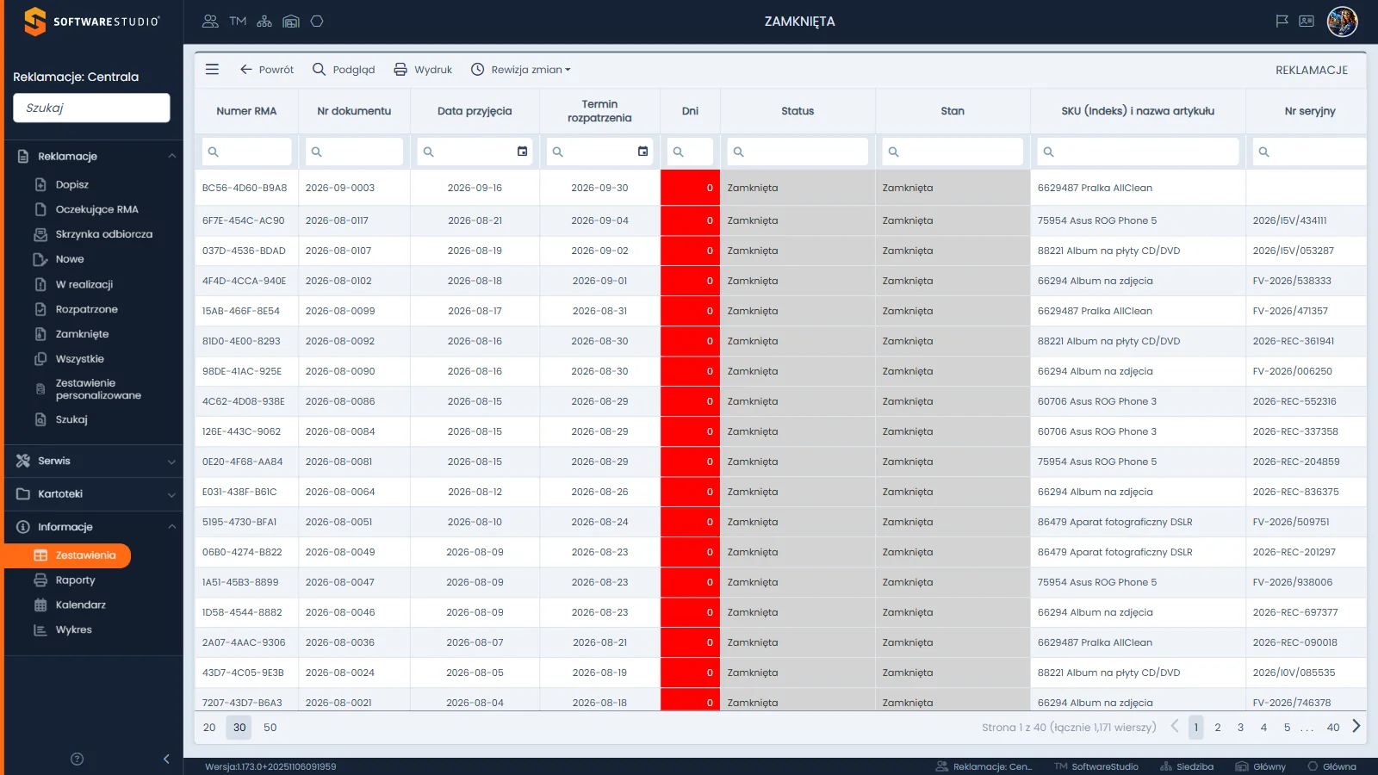Set page size to 50 rows
The height and width of the screenshot is (775, 1378).
(x=270, y=728)
